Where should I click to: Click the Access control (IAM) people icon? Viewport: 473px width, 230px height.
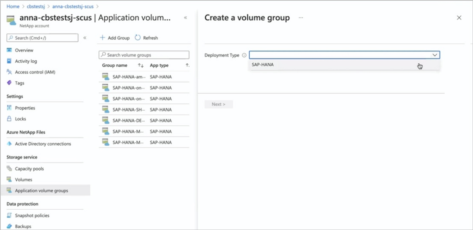click(x=9, y=72)
